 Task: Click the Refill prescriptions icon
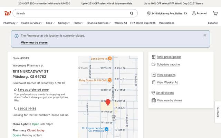[x=153, y=57]
